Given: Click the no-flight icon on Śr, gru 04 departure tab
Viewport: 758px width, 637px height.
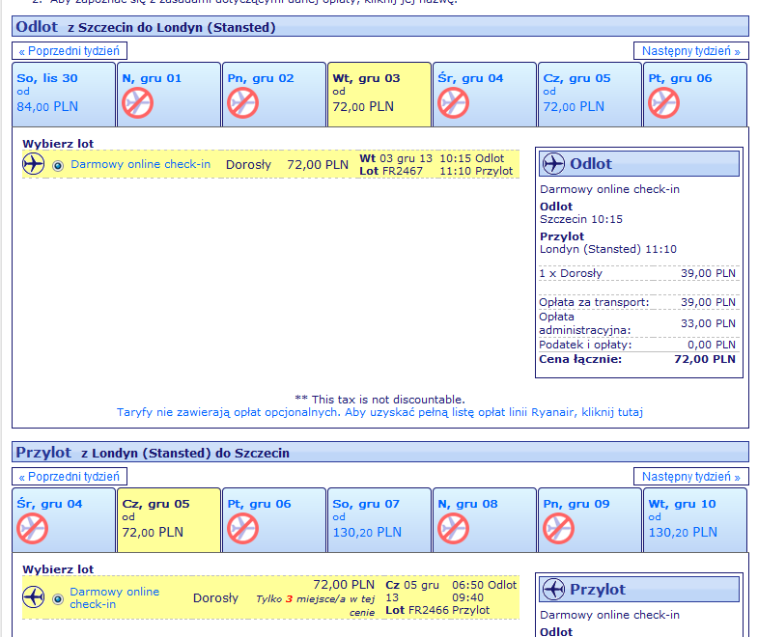Looking at the screenshot, I should (453, 103).
